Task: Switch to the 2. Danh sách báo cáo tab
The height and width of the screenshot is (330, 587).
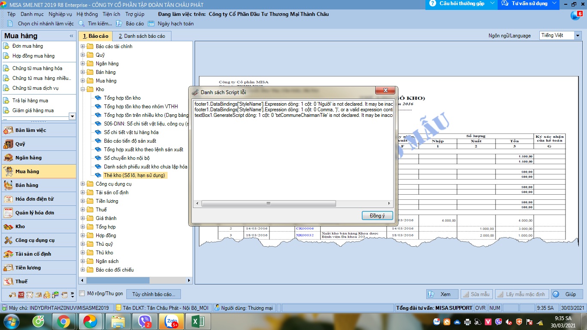Action: 142,36
